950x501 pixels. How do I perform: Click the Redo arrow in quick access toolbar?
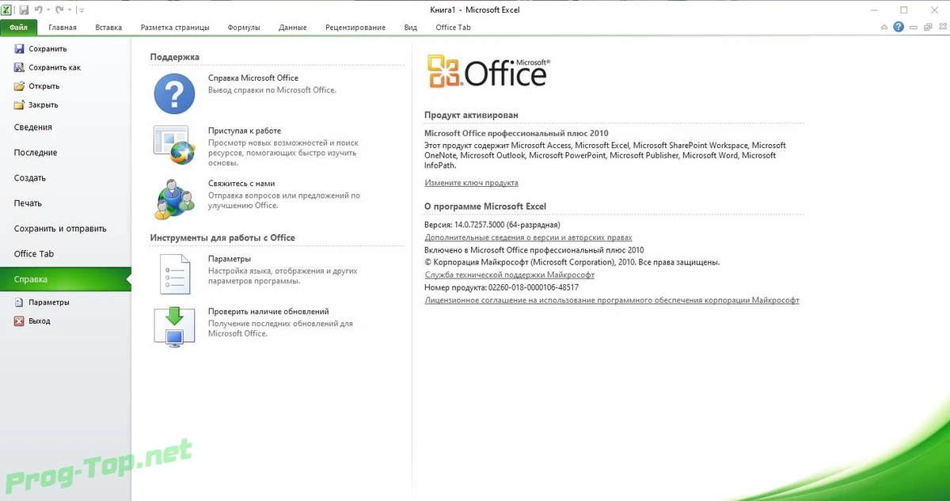[x=59, y=9]
